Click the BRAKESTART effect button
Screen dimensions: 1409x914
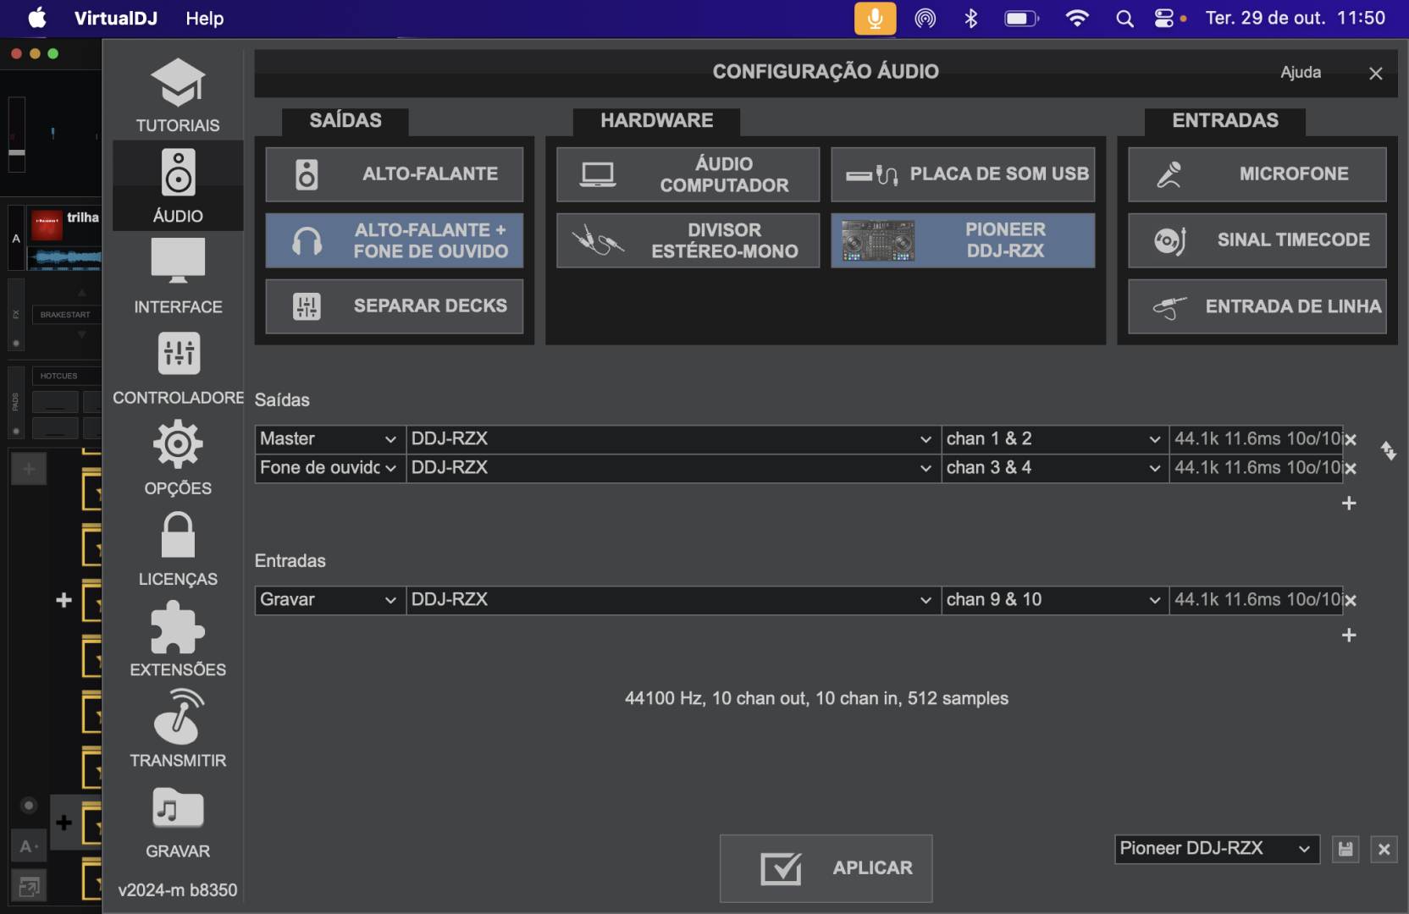coord(65,315)
